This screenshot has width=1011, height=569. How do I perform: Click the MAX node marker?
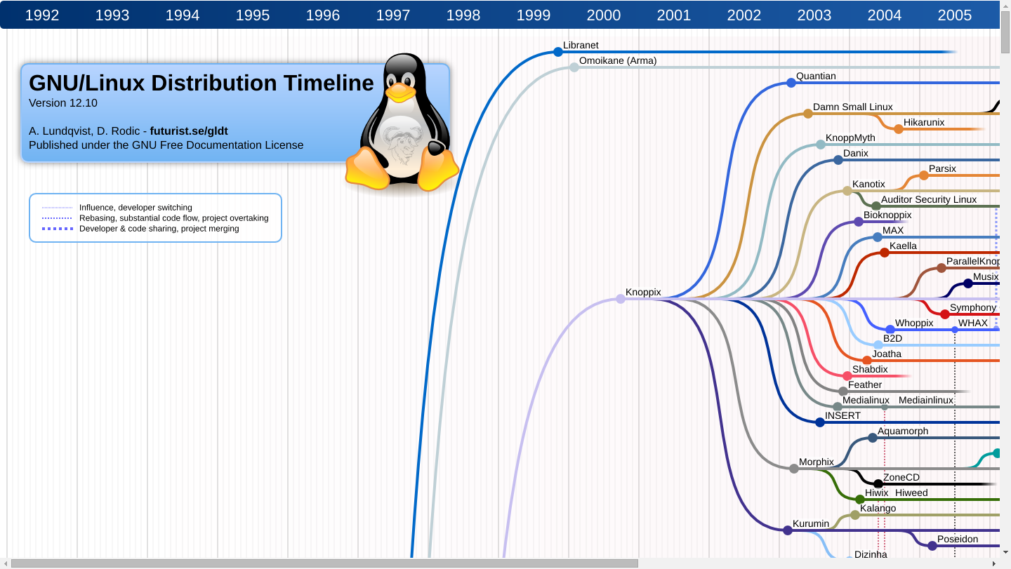pyautogui.click(x=878, y=237)
